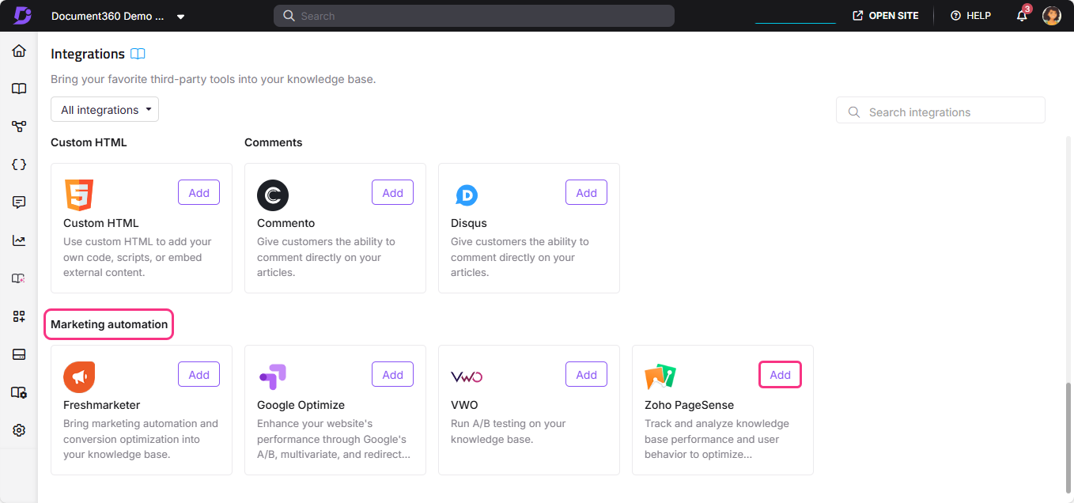
Task: Open the Analytics chart icon
Action: pyautogui.click(x=18, y=240)
